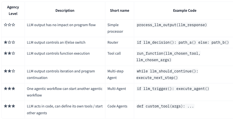Click the Router short name cell
This screenshot has width=233, height=120.
(x=113, y=42)
